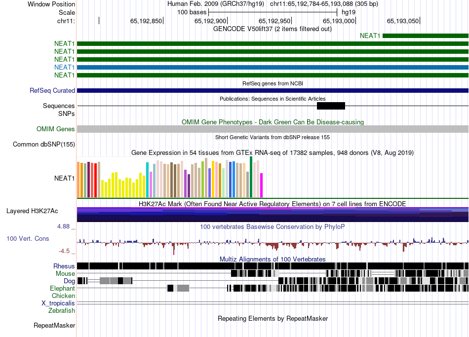
Task: Click the GTEx Gene Expression track title
Action: tap(273, 153)
